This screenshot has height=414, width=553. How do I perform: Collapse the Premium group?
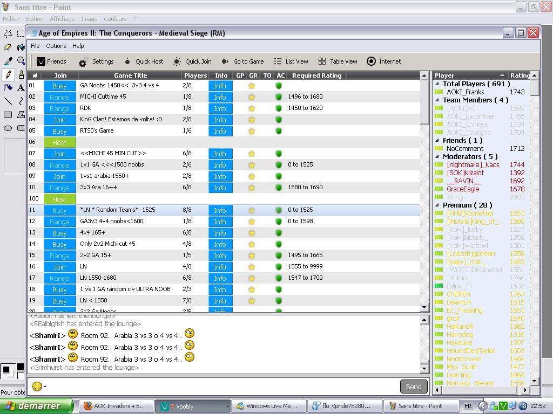pyautogui.click(x=437, y=205)
